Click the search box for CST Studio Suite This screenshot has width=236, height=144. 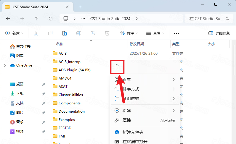coord(207,19)
